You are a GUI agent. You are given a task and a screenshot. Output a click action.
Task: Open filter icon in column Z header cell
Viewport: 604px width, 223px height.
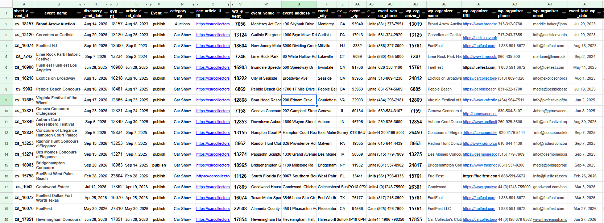pos(346,13)
